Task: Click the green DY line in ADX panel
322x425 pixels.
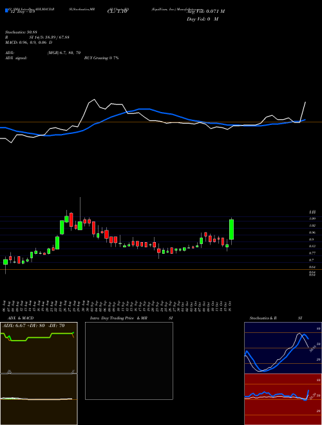Action: click(x=38, y=337)
